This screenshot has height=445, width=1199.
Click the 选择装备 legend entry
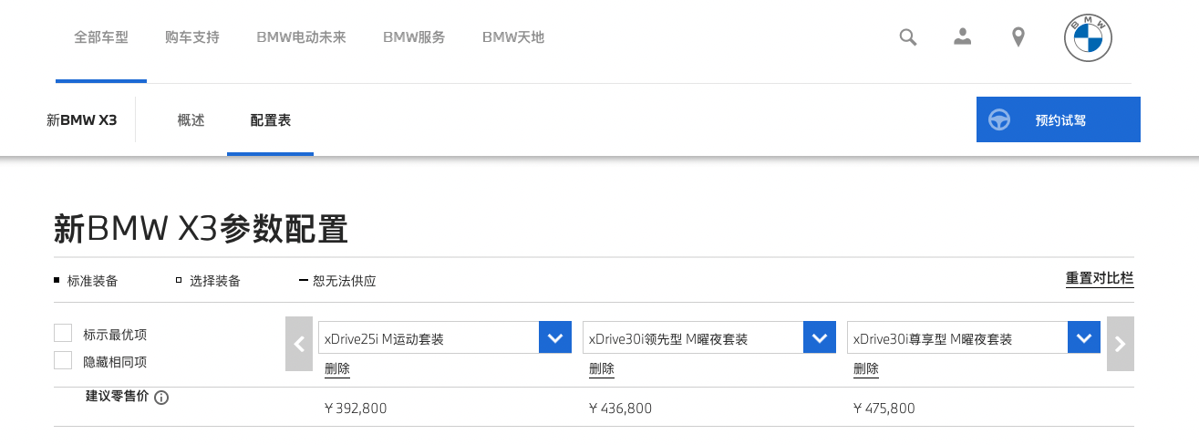208,281
